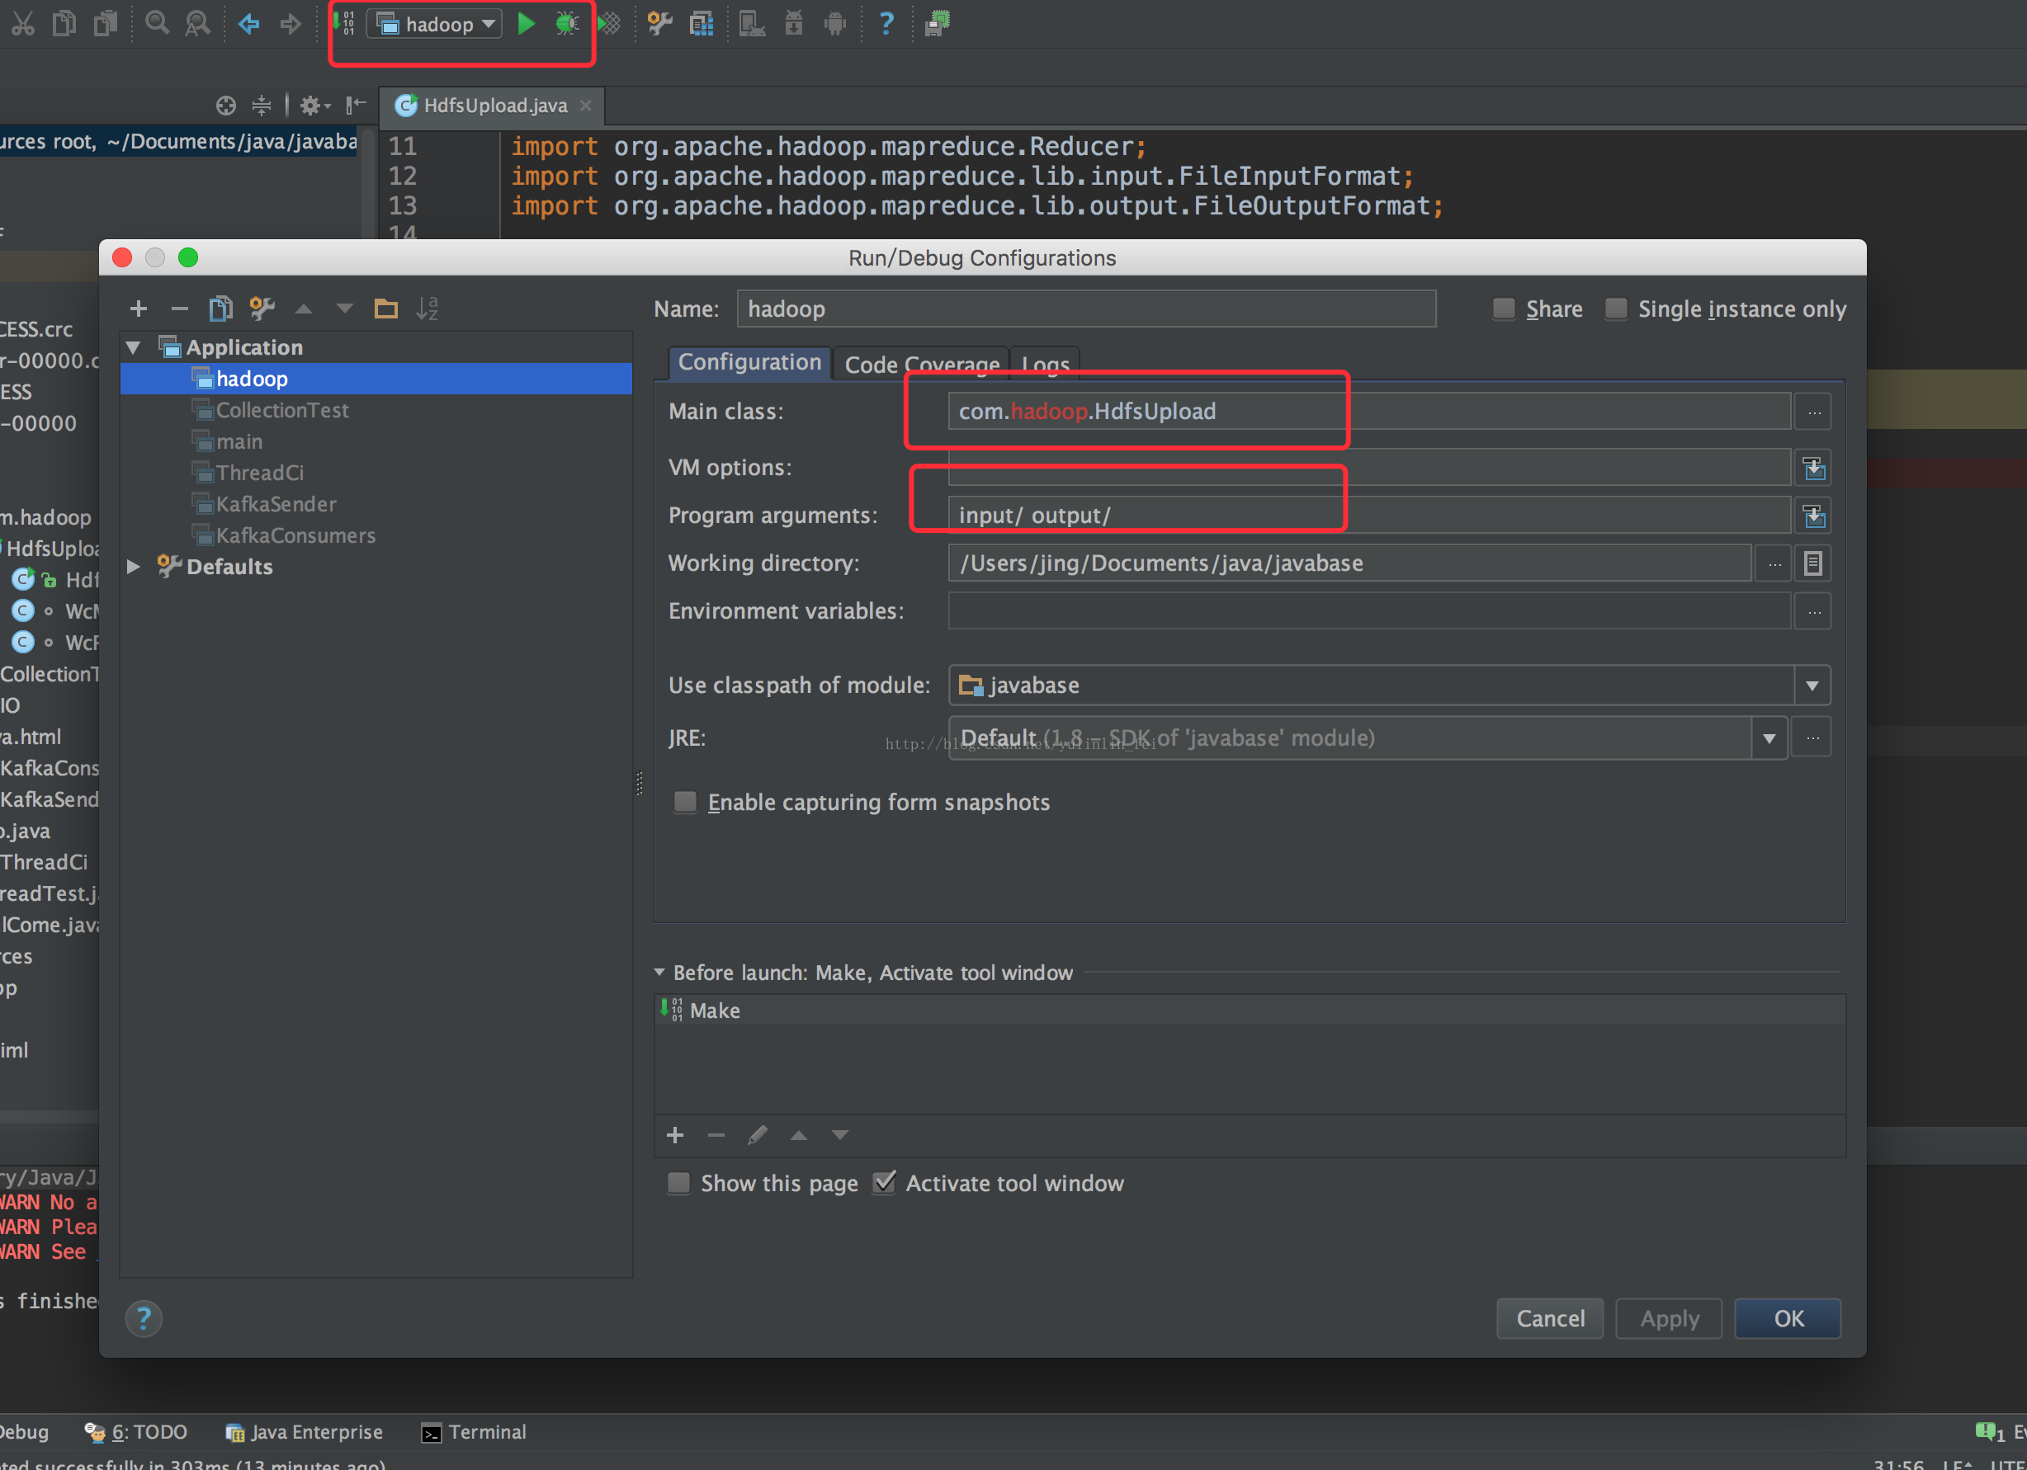Remove configuration with minus icon
The image size is (2027, 1470).
pos(180,309)
